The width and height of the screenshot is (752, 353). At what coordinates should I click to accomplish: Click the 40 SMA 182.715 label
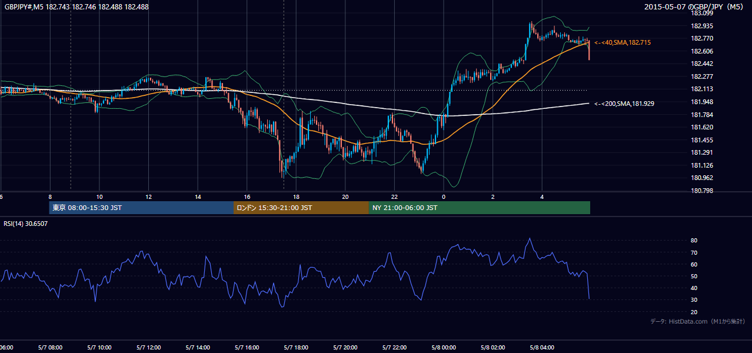(623, 43)
